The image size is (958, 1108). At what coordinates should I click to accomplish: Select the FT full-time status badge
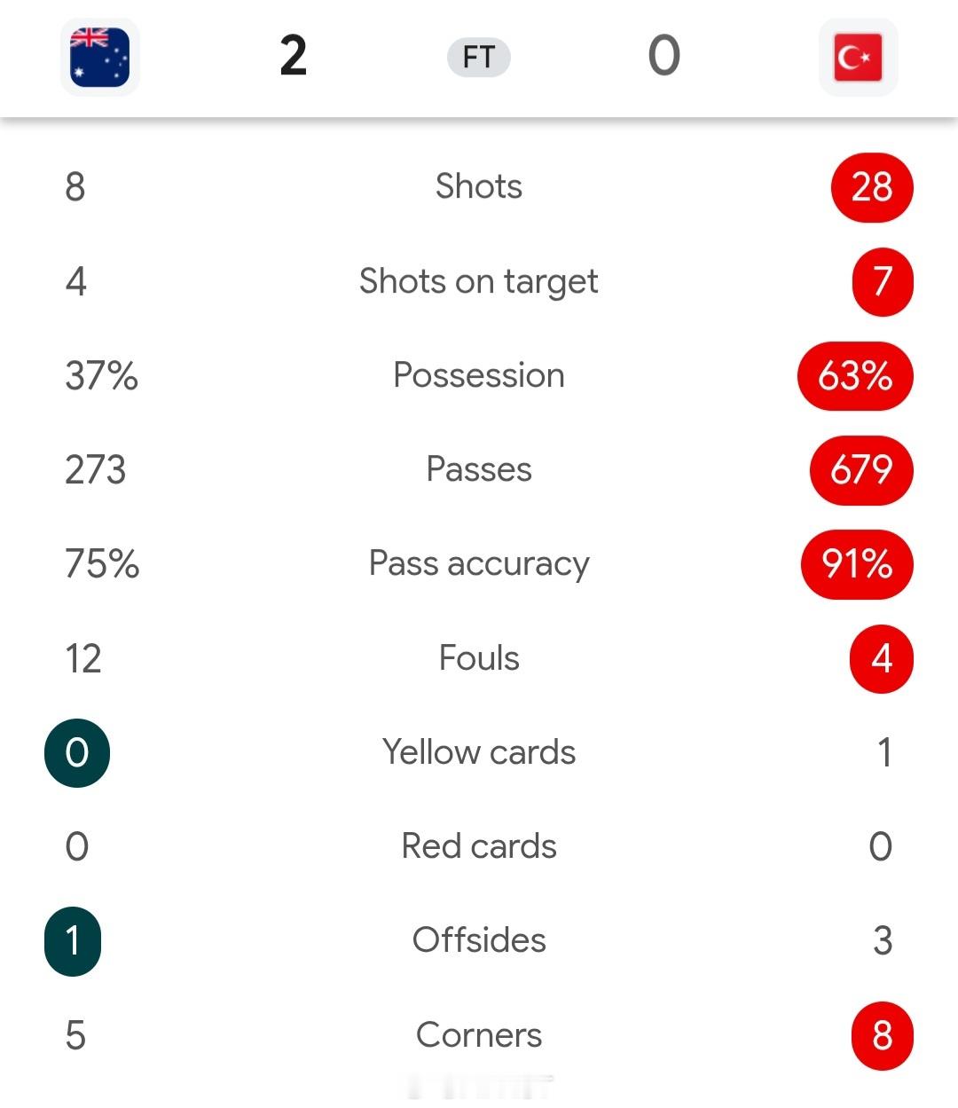tap(479, 58)
